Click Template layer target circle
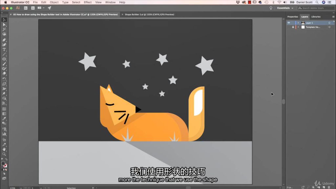 point(329,27)
